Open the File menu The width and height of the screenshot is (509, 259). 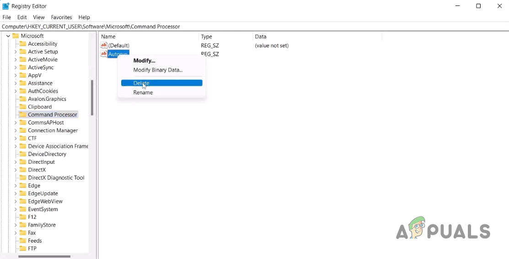6,17
